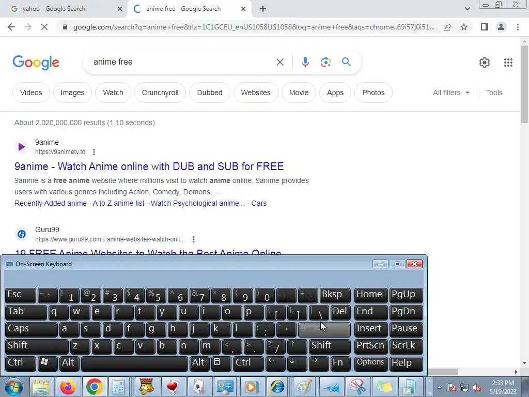Click the muted volume tray icon
The height and width of the screenshot is (397, 529).
coord(477,388)
